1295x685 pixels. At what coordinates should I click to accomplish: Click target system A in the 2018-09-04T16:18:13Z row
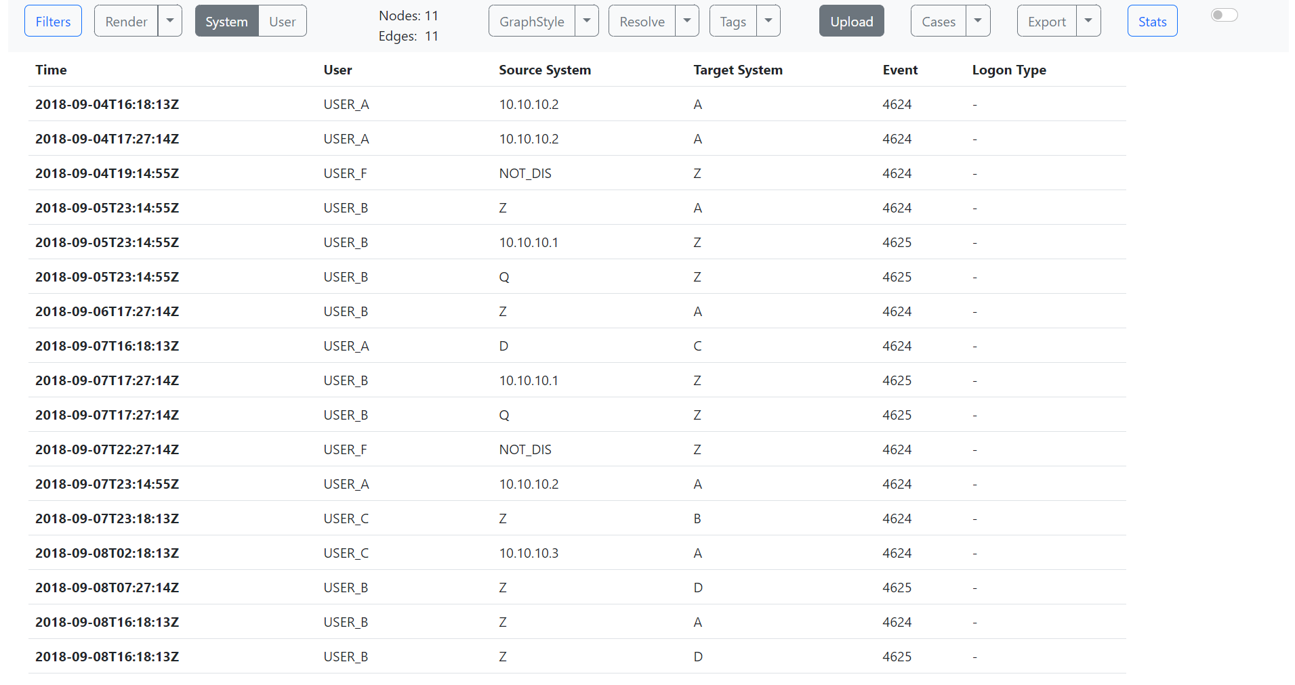click(x=697, y=104)
